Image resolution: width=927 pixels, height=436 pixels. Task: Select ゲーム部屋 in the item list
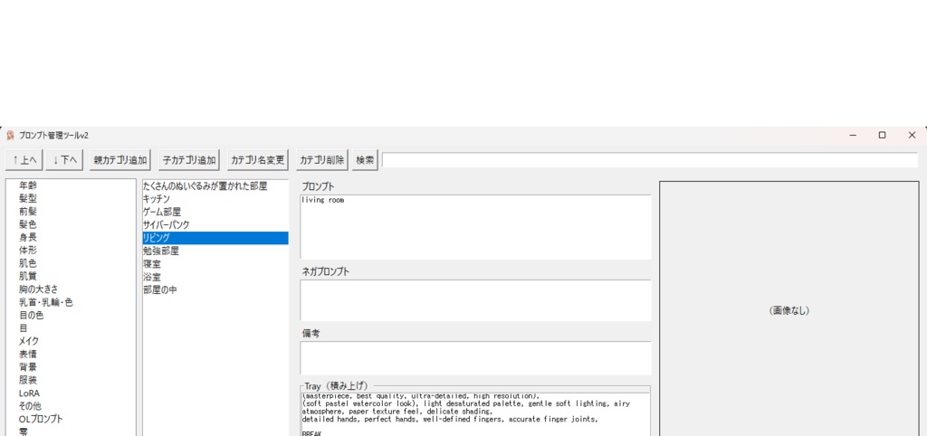coord(215,212)
